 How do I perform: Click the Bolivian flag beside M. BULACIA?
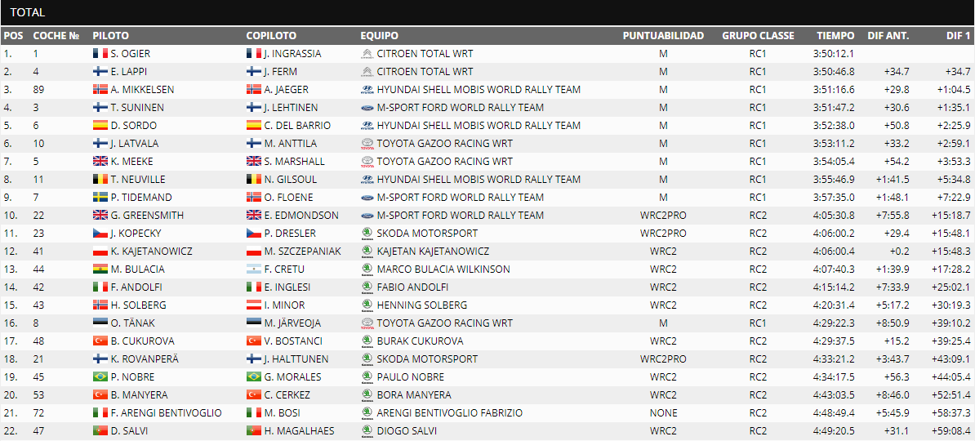(100, 269)
